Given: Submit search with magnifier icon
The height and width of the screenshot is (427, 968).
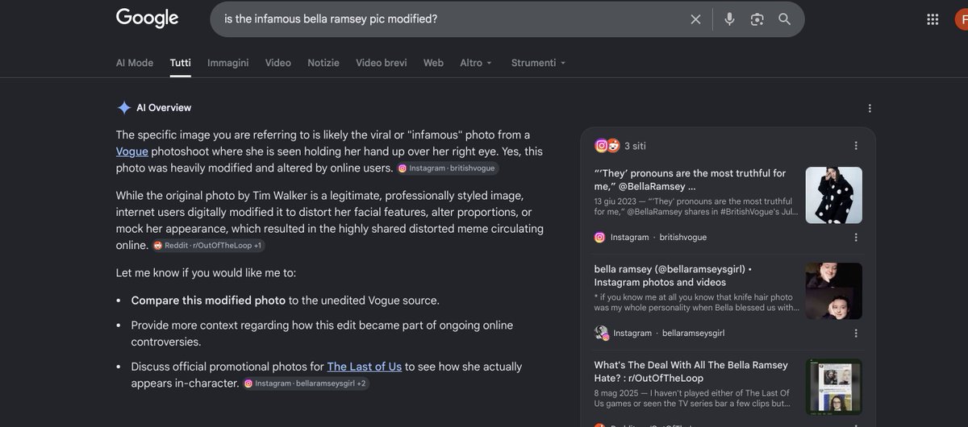Looking at the screenshot, I should coord(784,19).
